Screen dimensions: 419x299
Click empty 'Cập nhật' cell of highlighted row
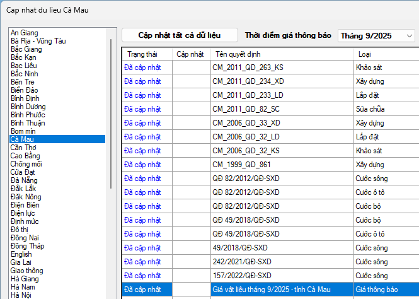click(190, 290)
